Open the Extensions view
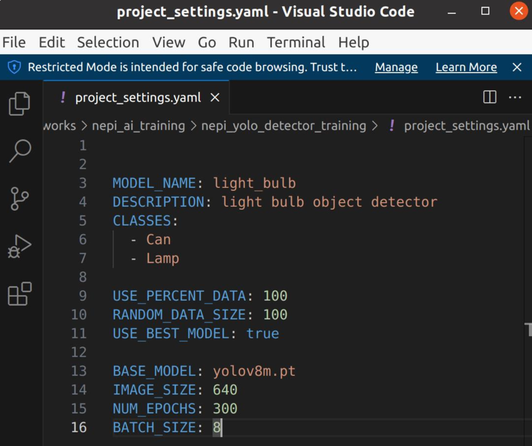The image size is (532, 446). 20,294
